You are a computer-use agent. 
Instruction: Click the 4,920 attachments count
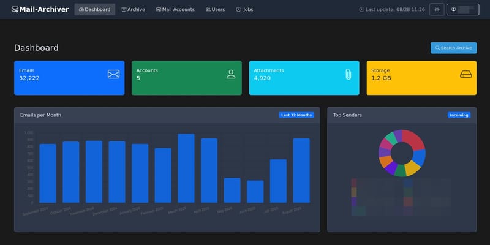[262, 78]
